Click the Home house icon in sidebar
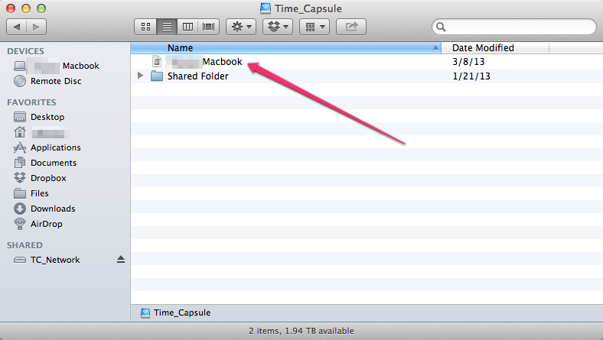Screen dimensions: 603x340 pos(20,132)
